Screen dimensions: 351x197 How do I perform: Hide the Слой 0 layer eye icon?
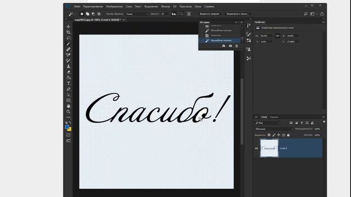[257, 148]
